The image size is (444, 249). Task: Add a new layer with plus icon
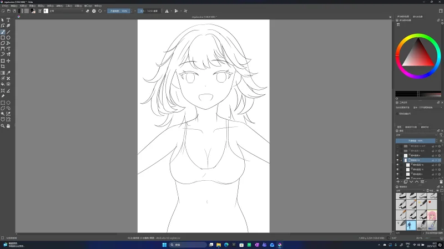pos(398,181)
